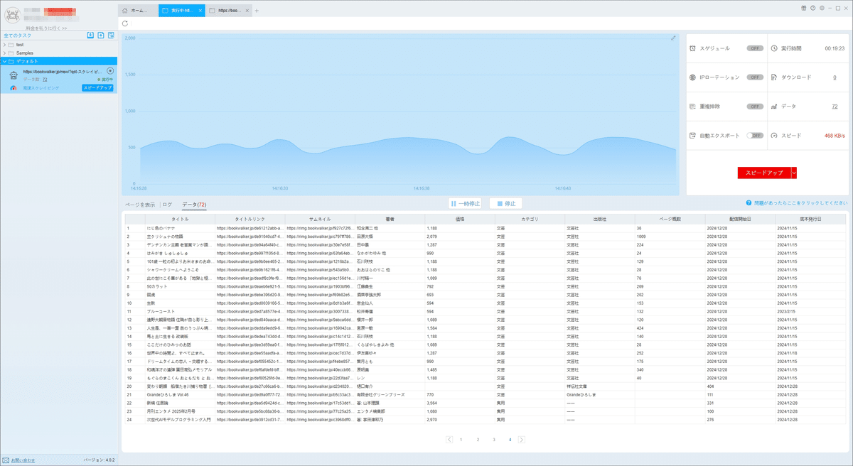Toggle the 重複排除 switch
Viewport: 853px width, 466px height.
click(755, 106)
